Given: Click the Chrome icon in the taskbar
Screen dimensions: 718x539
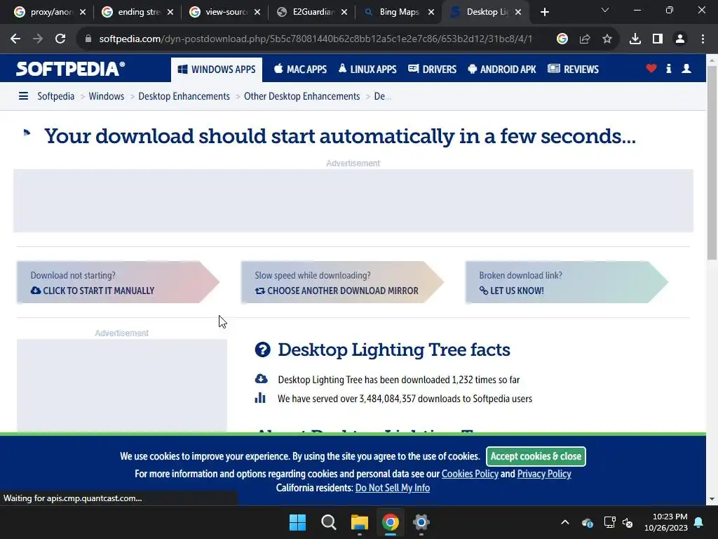Looking at the screenshot, I should (390, 522).
